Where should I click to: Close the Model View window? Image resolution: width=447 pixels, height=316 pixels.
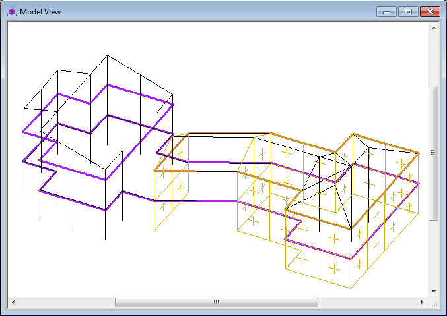point(430,12)
